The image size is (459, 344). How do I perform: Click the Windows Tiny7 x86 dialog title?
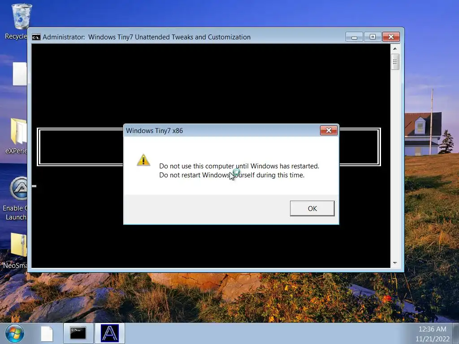click(x=154, y=131)
